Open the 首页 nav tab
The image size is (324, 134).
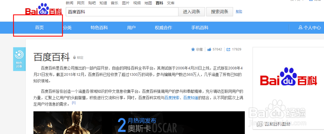tap(39, 27)
